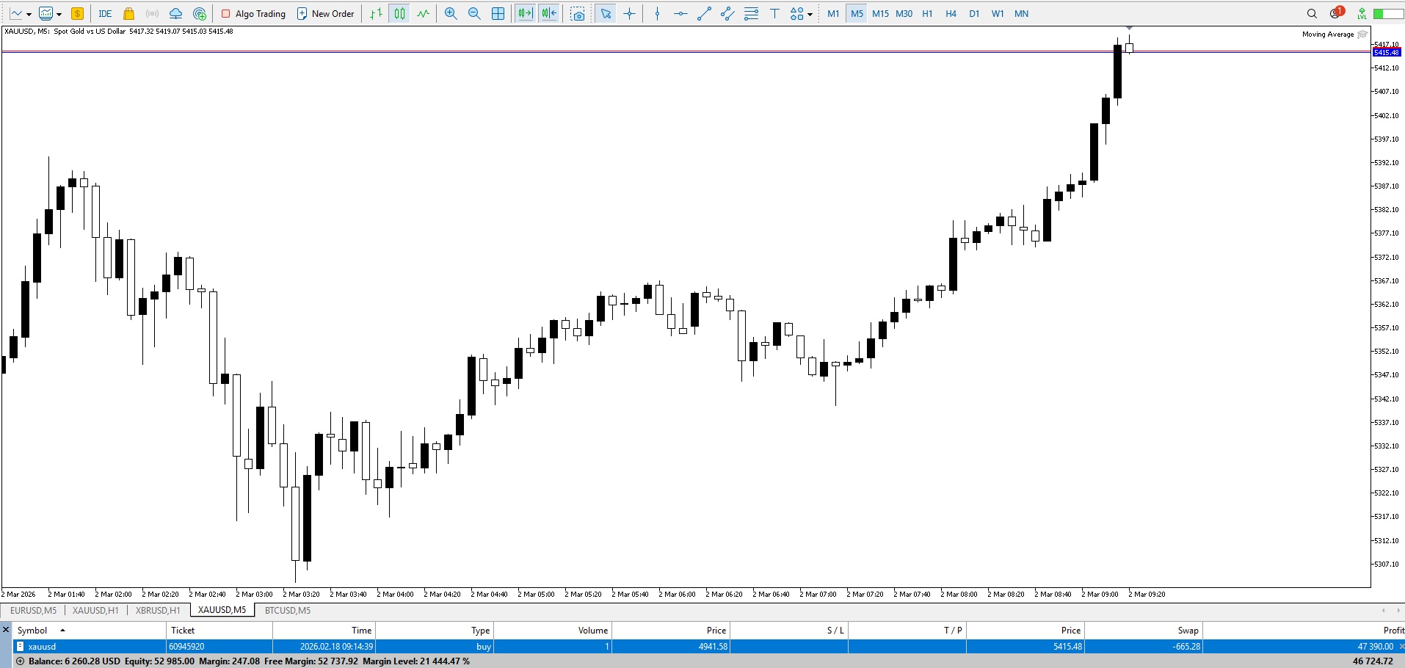Open the indicators dropdown arrow
Image resolution: width=1405 pixels, height=668 pixels.
pyautogui.click(x=29, y=13)
